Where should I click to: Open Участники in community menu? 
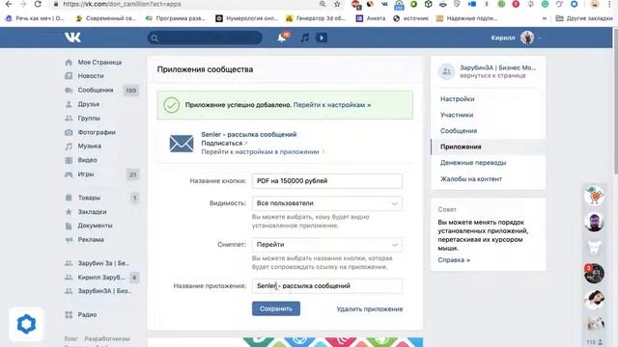(x=457, y=115)
